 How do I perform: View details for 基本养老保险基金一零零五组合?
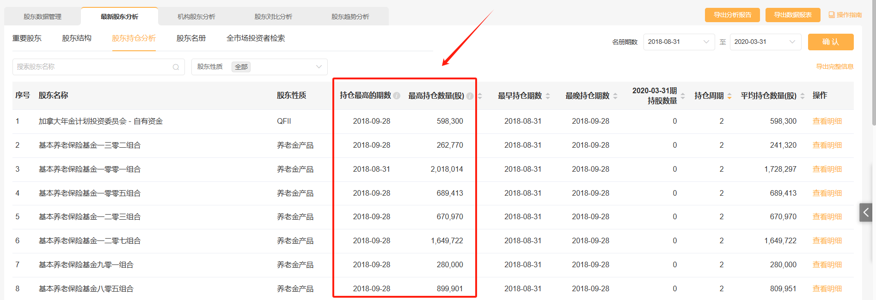click(827, 193)
